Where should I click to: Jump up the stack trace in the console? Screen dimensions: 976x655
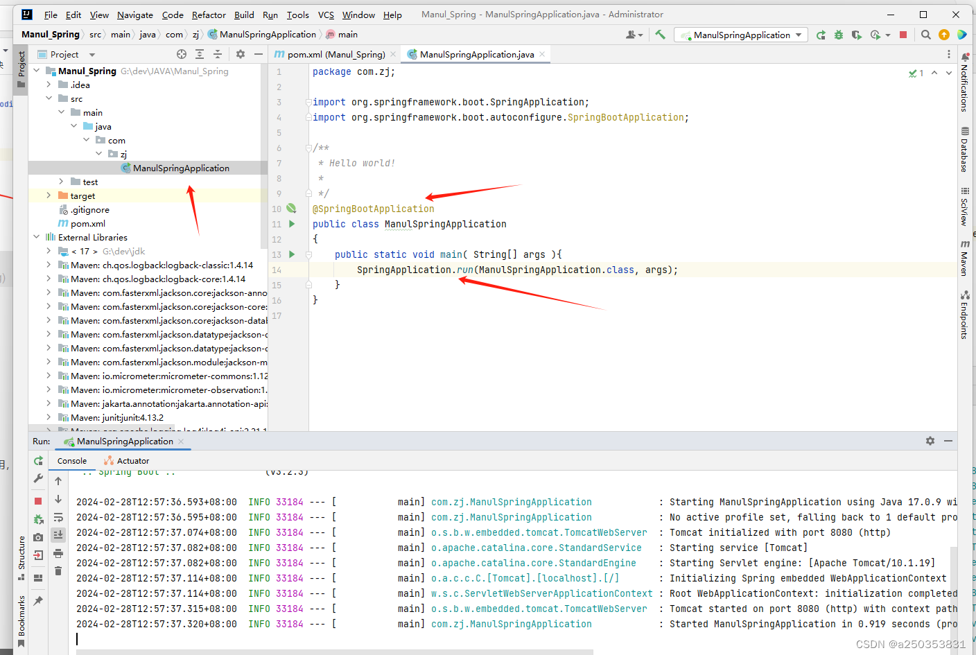pyautogui.click(x=58, y=481)
